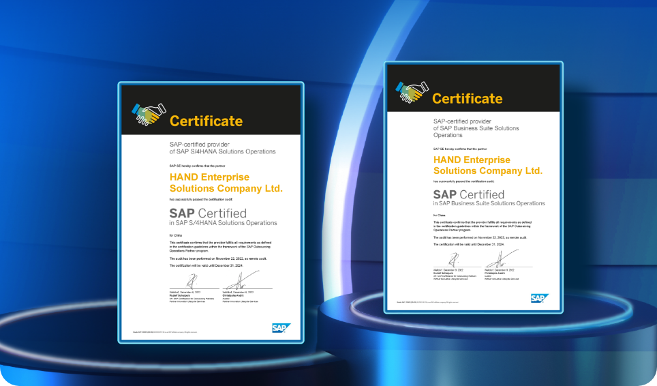Click the "SAP-certified provider of SAP Business Suite" subtitle
The image size is (657, 386).
click(x=476, y=128)
